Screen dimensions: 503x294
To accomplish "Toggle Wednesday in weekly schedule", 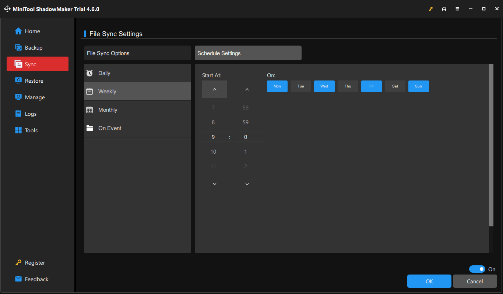I will (324, 86).
